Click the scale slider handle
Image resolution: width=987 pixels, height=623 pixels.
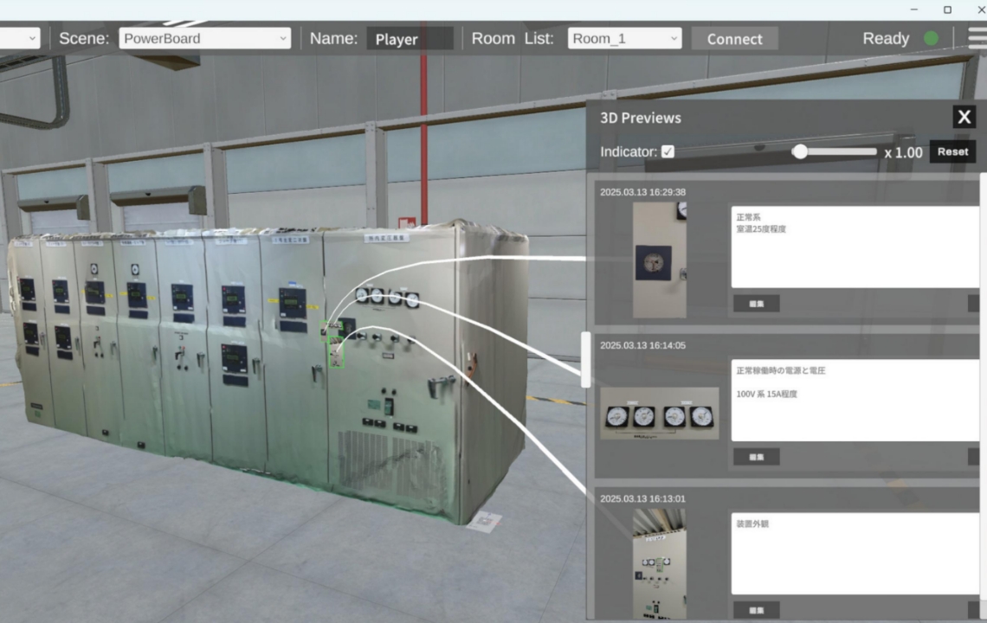(x=800, y=151)
